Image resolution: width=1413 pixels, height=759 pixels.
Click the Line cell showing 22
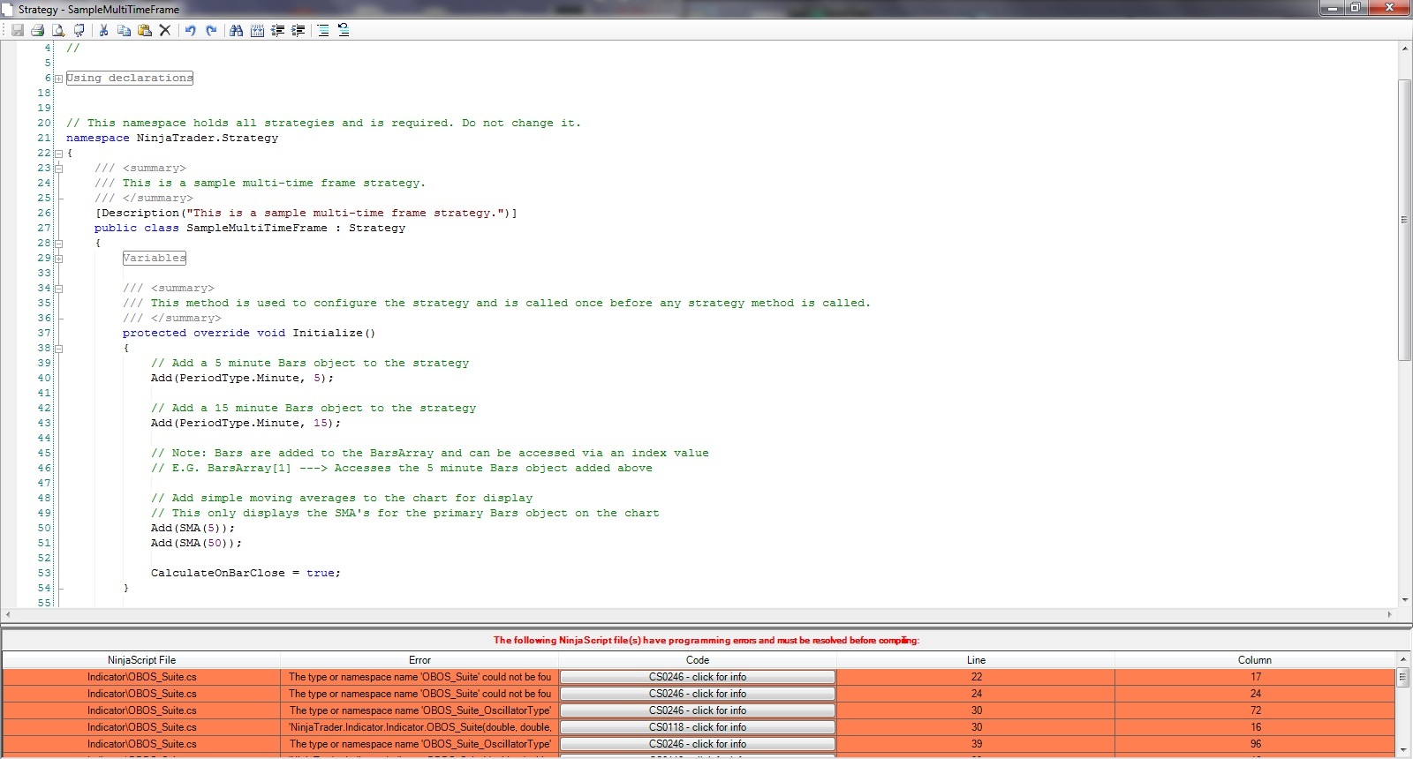(x=976, y=677)
